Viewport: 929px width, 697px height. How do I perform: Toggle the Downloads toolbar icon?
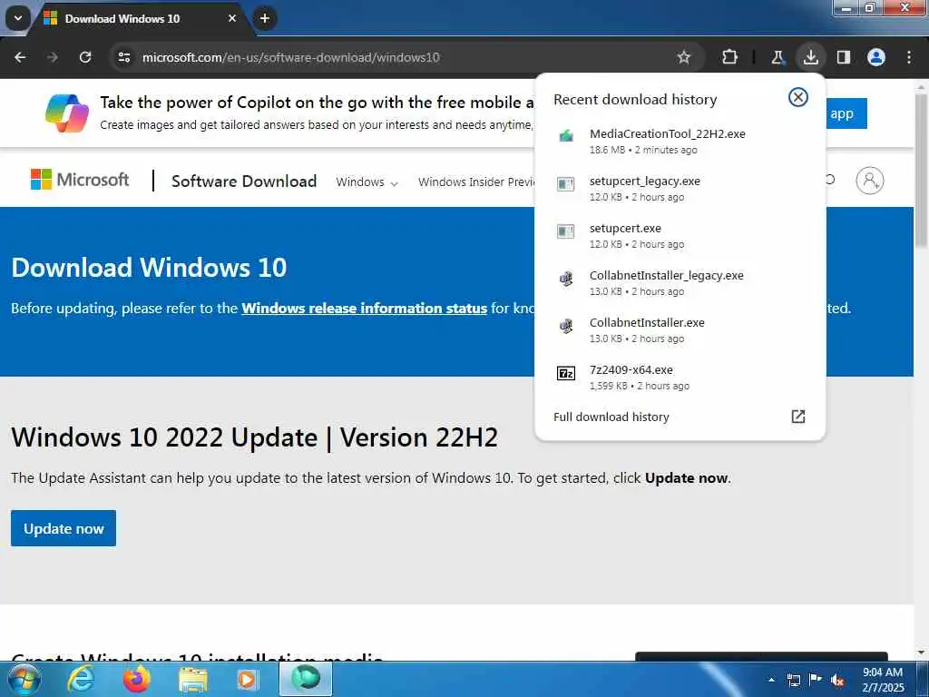coord(810,57)
